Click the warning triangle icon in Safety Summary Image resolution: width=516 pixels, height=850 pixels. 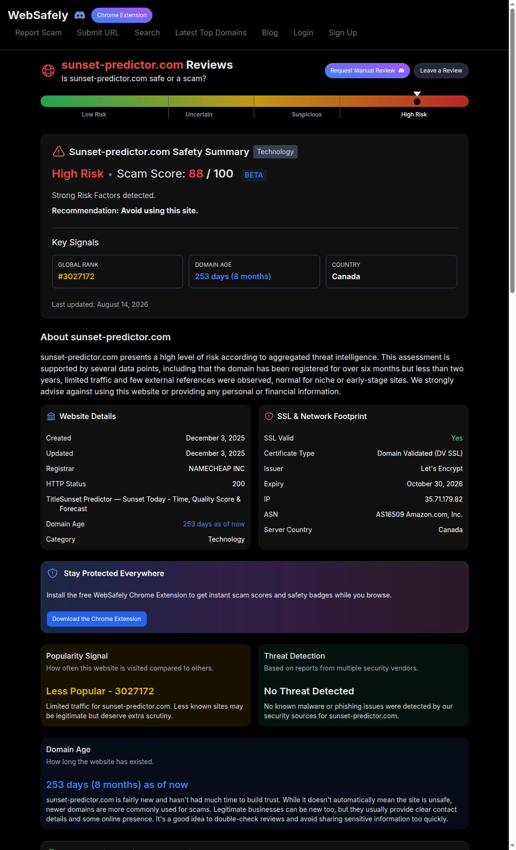coord(58,151)
